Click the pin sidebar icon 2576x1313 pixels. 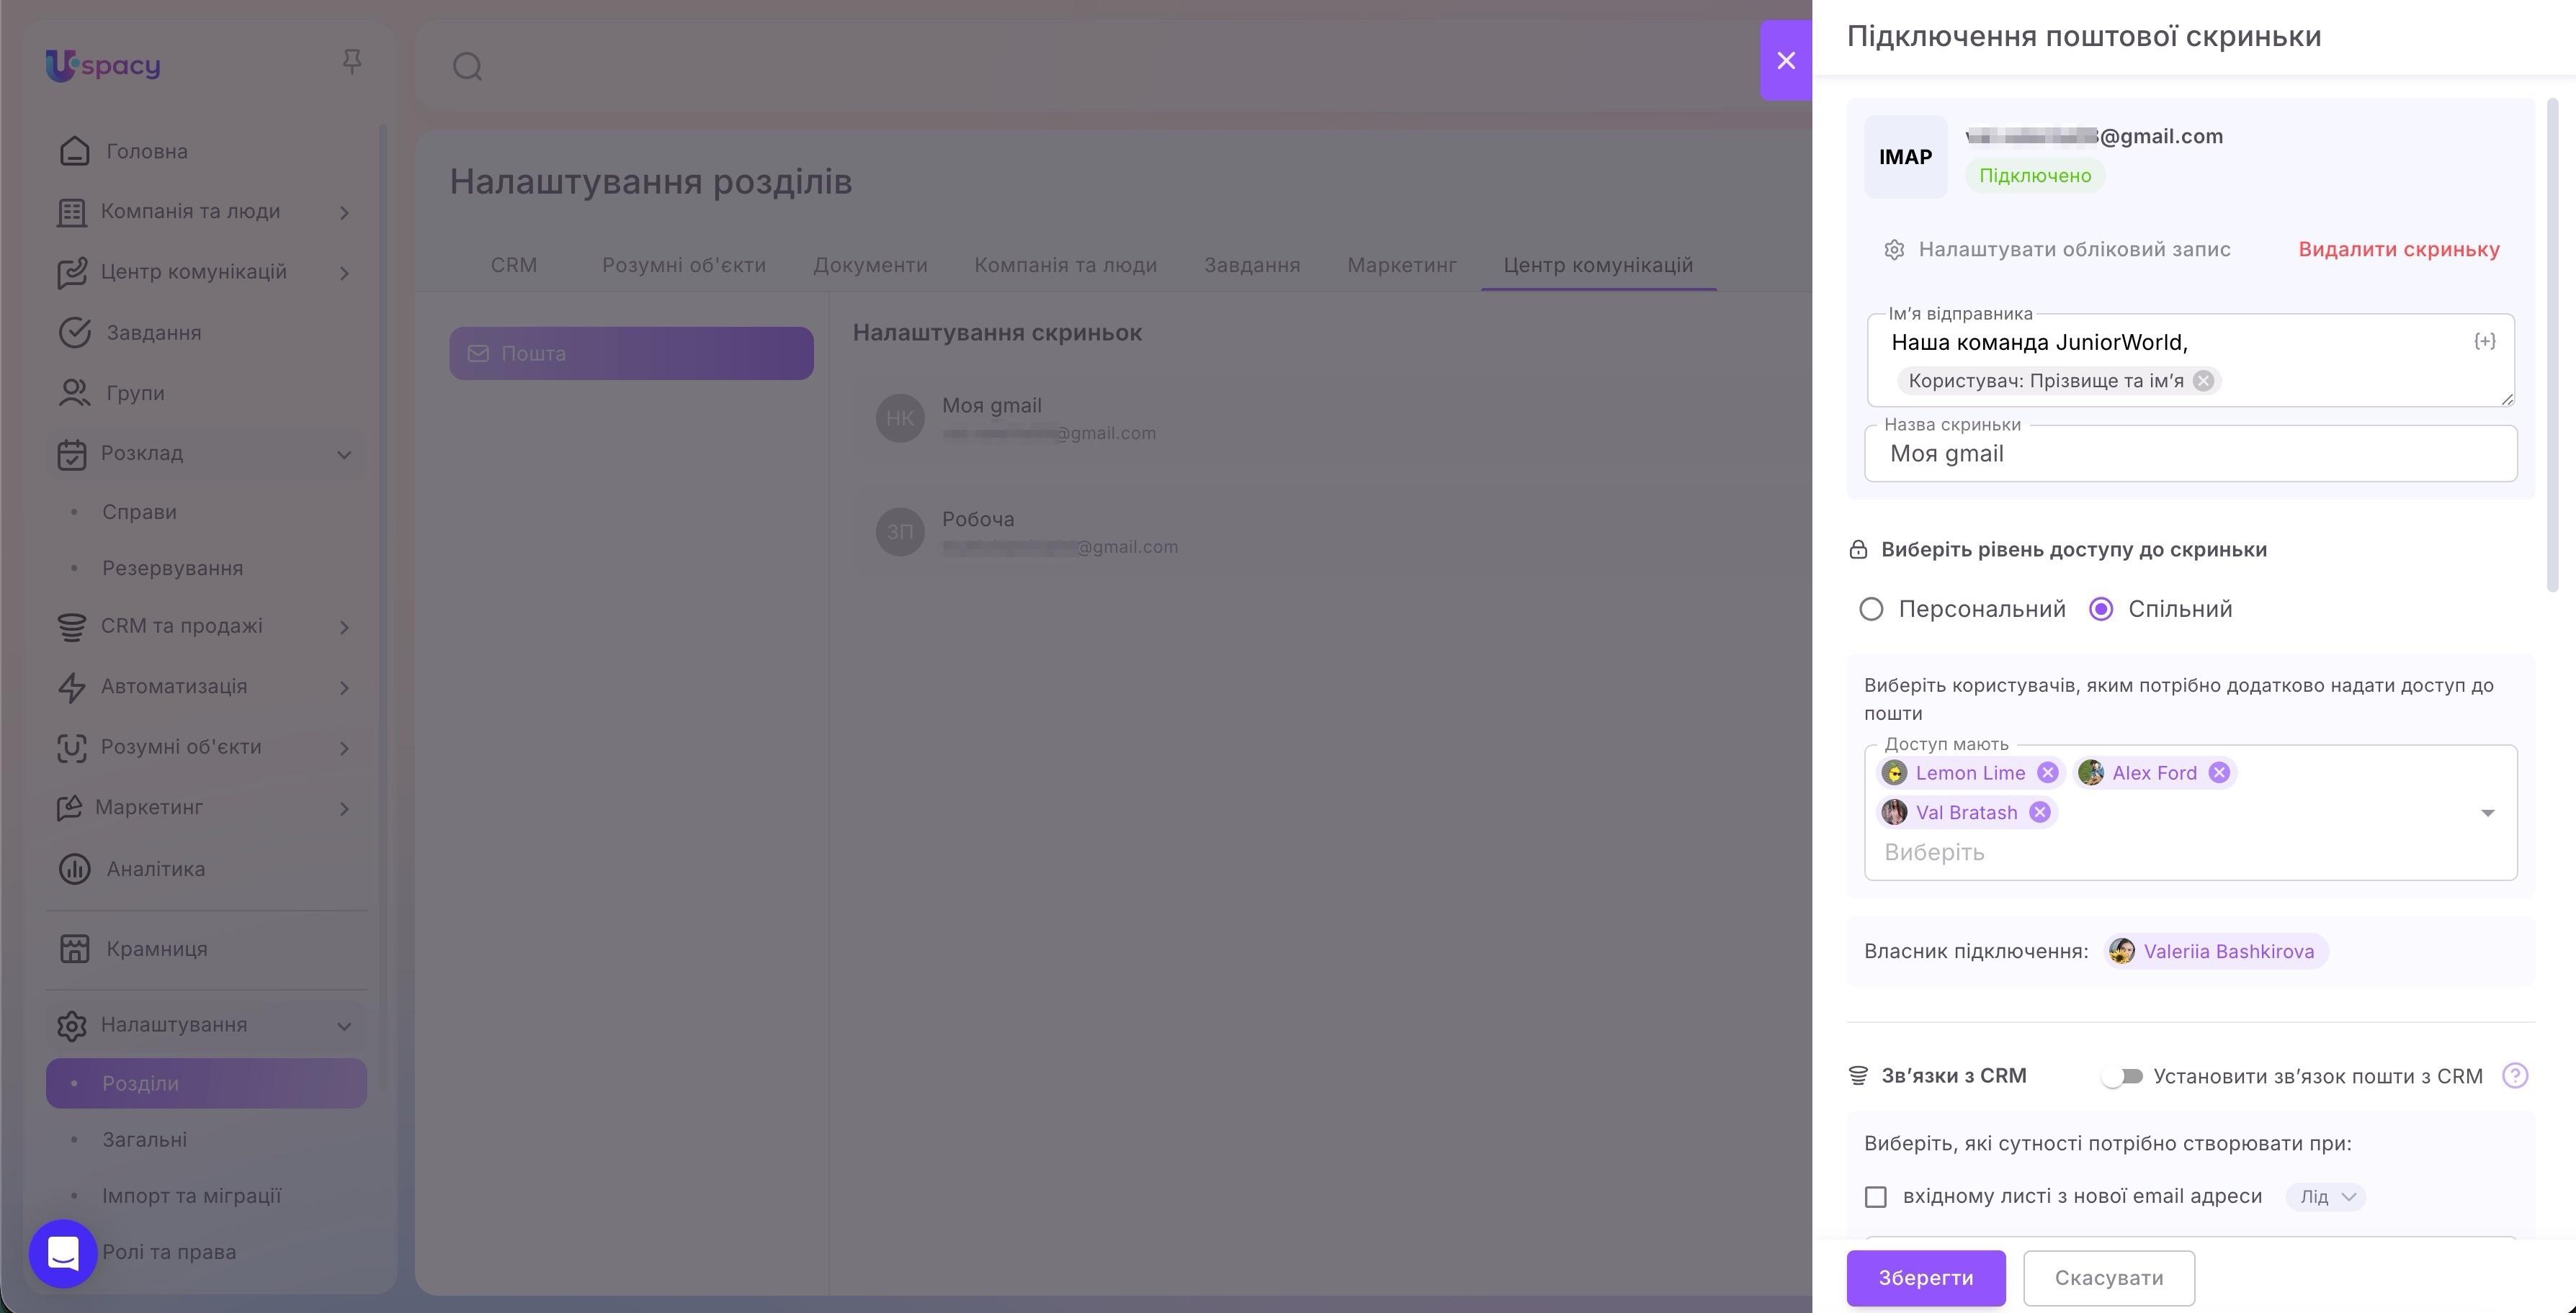tap(351, 62)
